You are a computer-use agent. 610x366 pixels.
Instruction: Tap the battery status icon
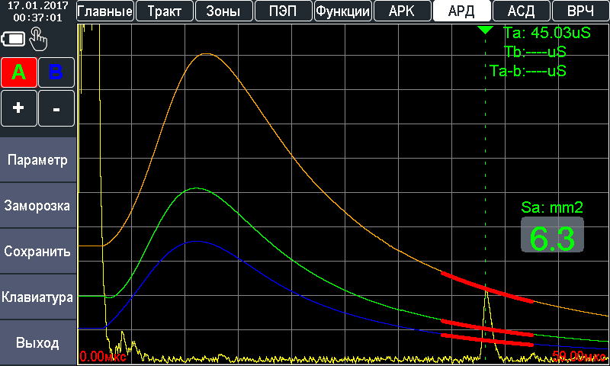click(x=14, y=39)
